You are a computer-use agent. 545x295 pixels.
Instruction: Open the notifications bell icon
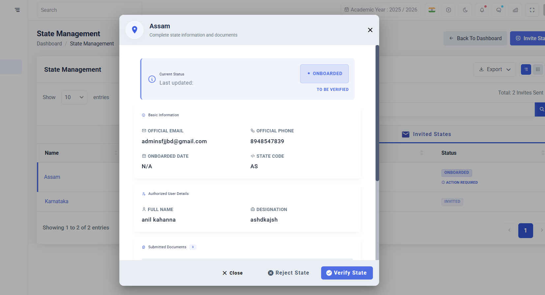[x=482, y=10]
